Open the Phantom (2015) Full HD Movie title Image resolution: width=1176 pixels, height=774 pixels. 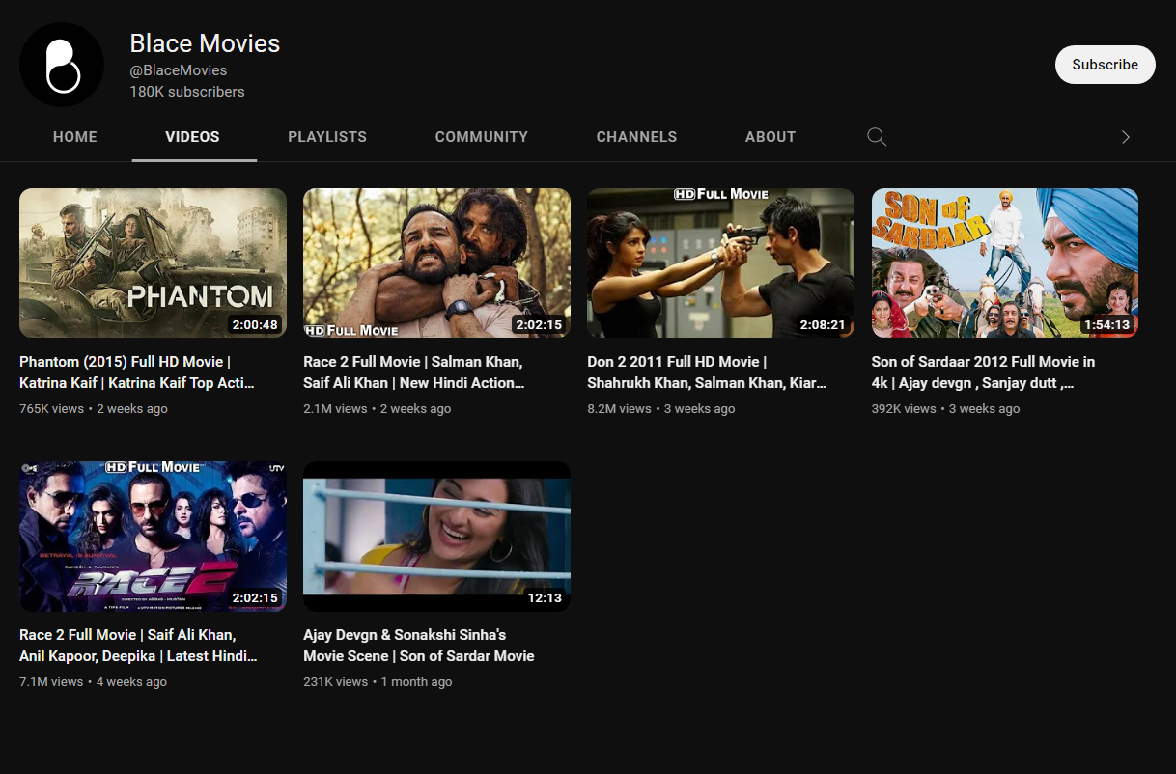(x=137, y=373)
